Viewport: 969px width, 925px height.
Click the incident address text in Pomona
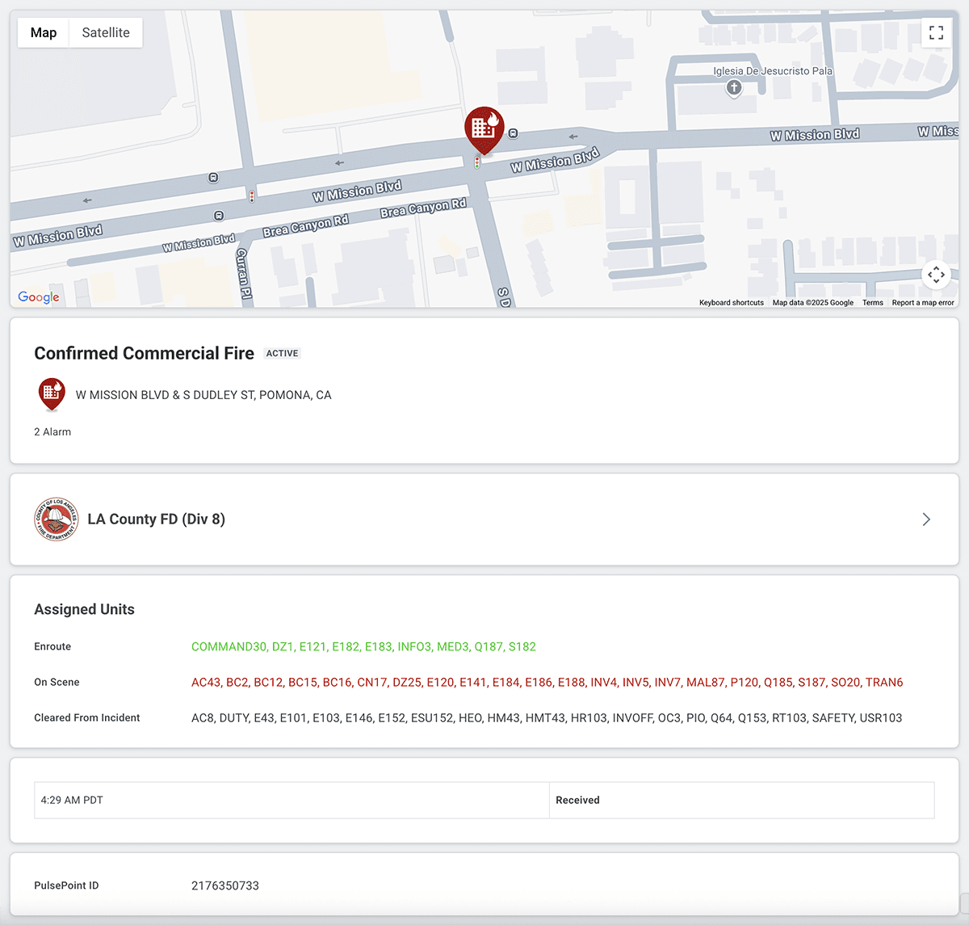[x=203, y=395]
